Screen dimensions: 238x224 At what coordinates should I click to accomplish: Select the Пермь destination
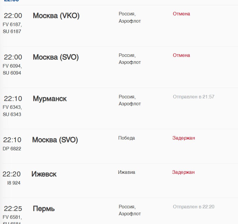(x=44, y=209)
